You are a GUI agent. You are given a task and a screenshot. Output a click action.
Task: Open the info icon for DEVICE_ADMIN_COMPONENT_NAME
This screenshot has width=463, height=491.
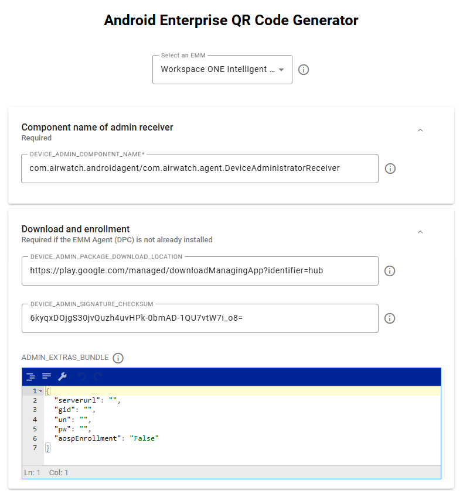(390, 169)
